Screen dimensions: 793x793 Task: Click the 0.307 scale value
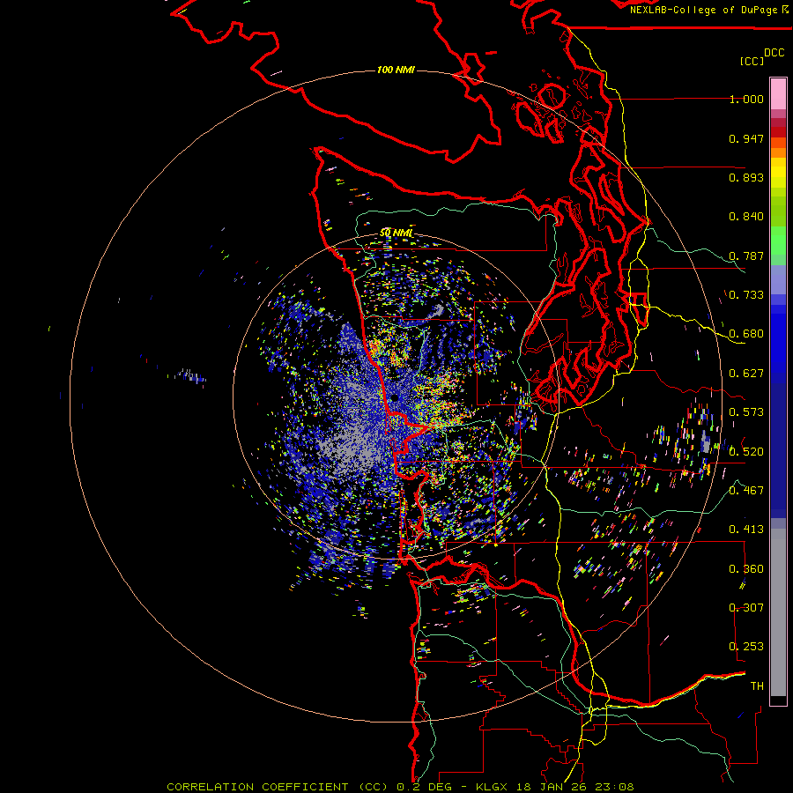pyautogui.click(x=746, y=608)
